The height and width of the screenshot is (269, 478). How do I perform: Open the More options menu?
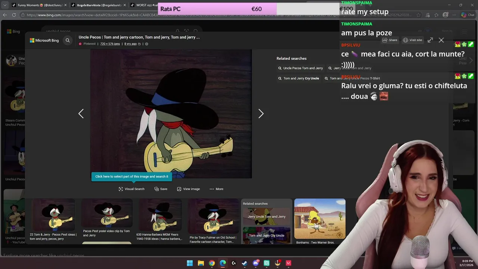(216, 189)
